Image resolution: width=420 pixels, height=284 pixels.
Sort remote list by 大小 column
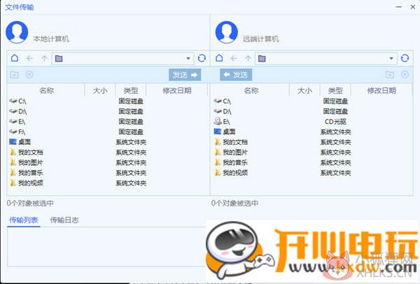(304, 90)
